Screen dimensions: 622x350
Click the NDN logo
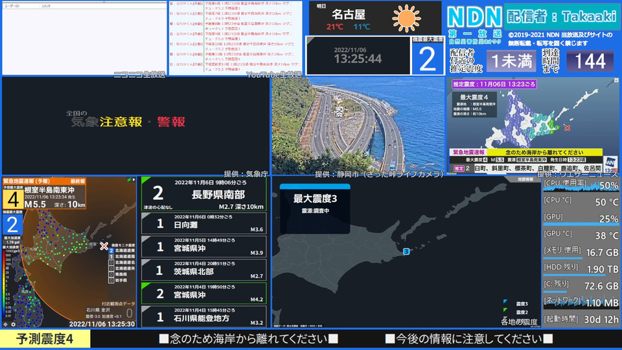pyautogui.click(x=475, y=18)
